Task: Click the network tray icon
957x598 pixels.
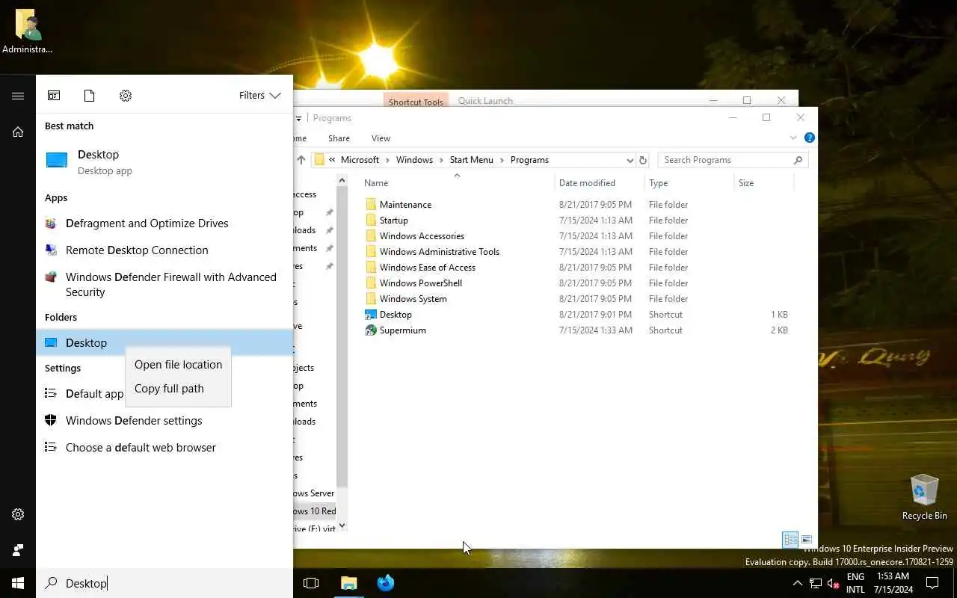Action: [816, 583]
